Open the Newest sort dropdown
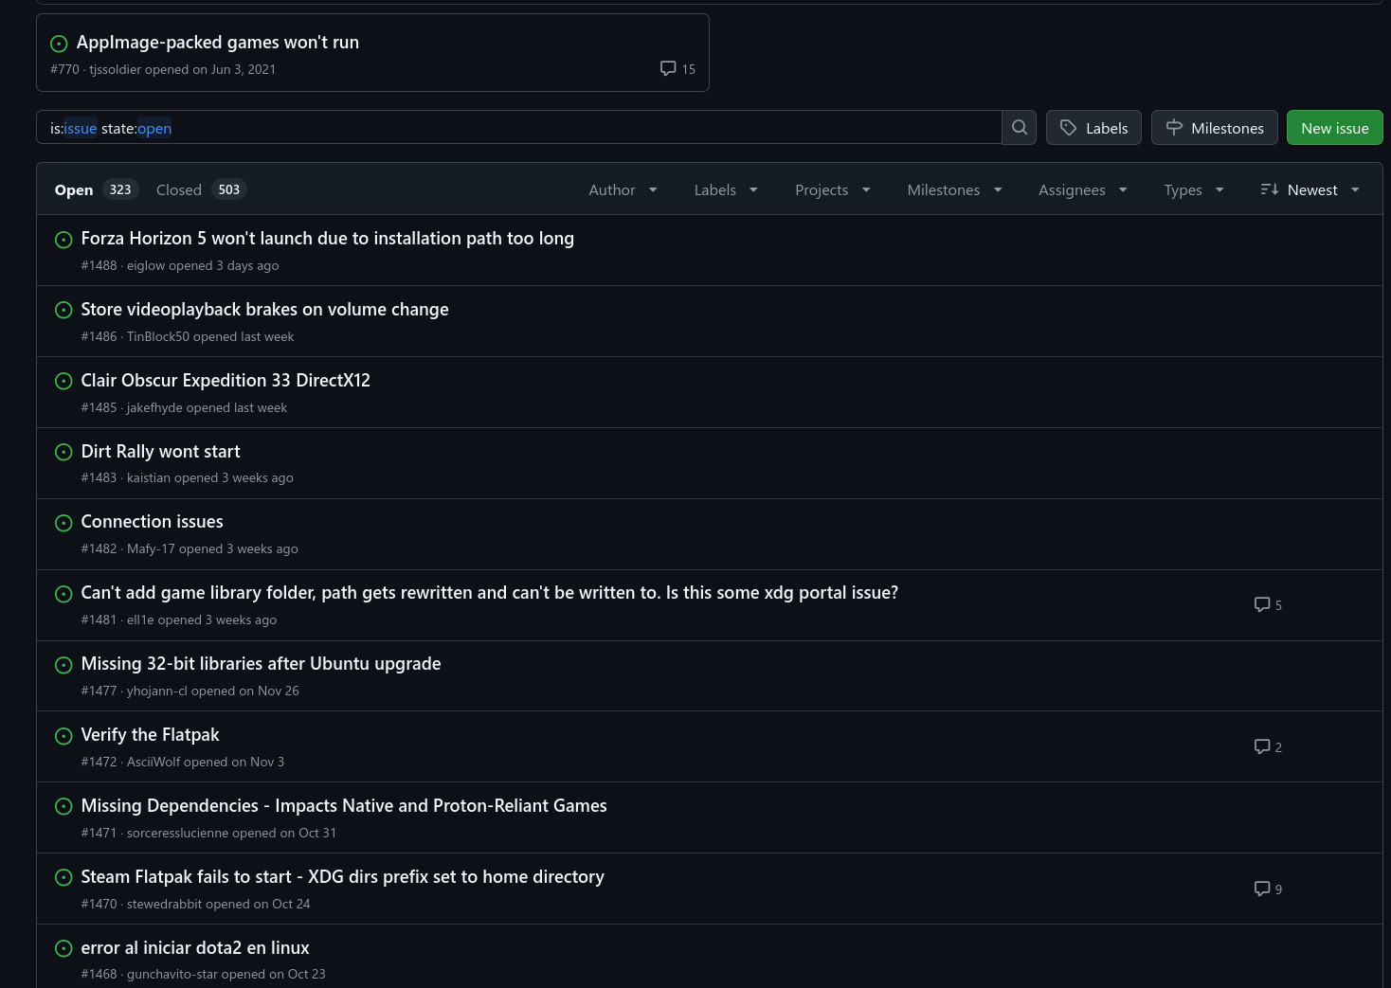This screenshot has height=988, width=1391. [x=1310, y=189]
